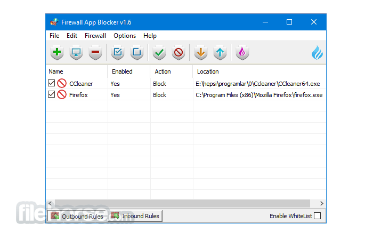Maximize the Firewall App Blocker window
Image resolution: width=373 pixels, height=240 pixels.
pyautogui.click(x=289, y=22)
